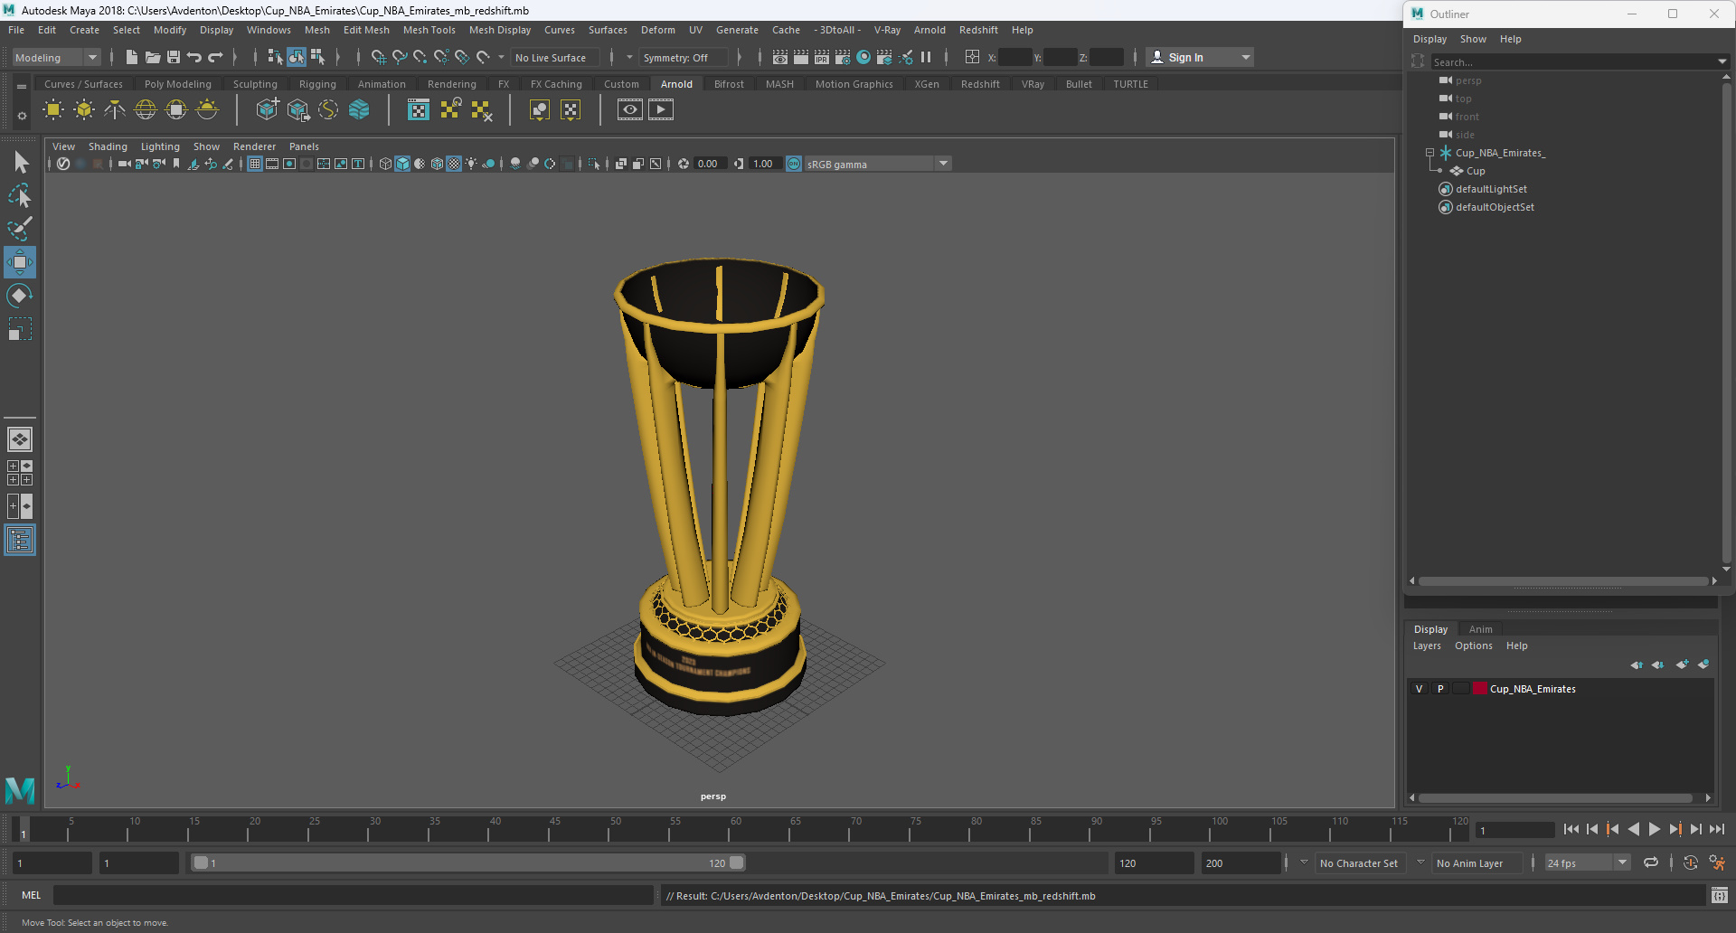Switch to the Rendering shelf tab
This screenshot has width=1736, height=933.
tap(451, 84)
